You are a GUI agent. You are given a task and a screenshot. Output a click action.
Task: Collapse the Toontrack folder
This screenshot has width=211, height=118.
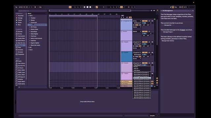coord(30,23)
